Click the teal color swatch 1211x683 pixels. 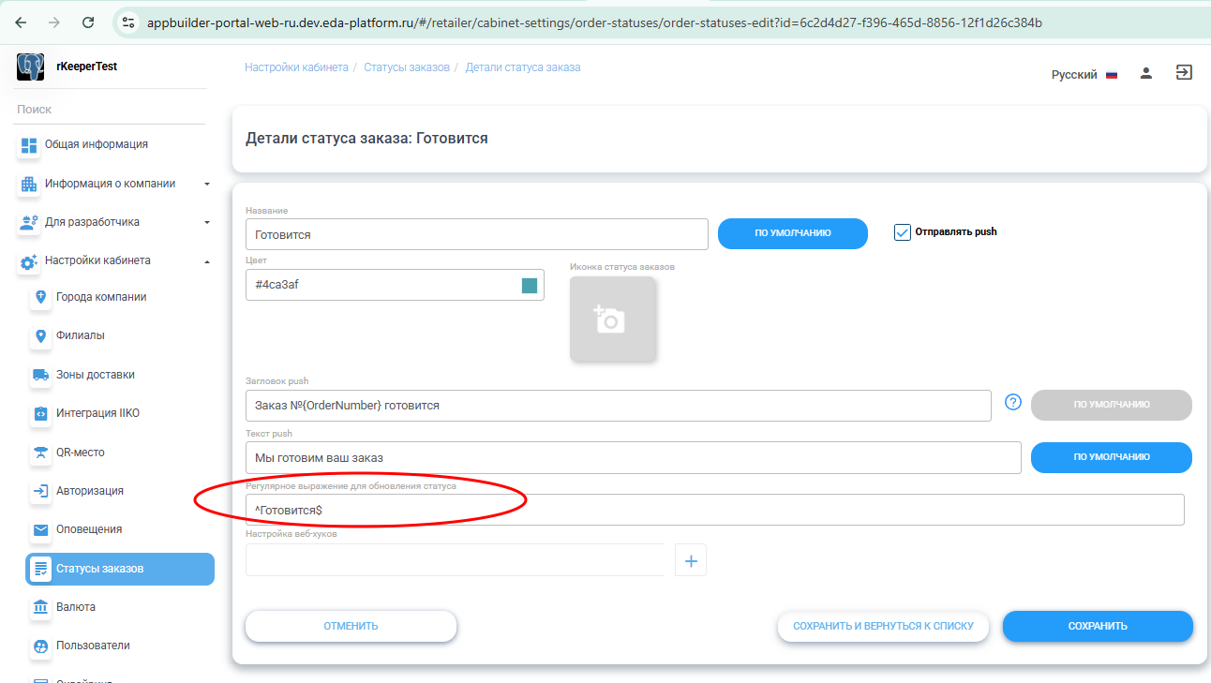(530, 286)
